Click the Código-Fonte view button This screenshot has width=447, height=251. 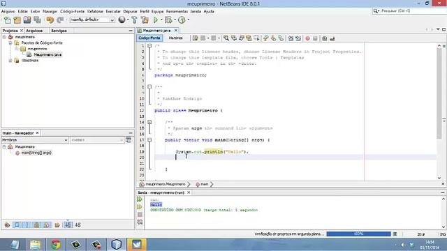click(x=149, y=38)
